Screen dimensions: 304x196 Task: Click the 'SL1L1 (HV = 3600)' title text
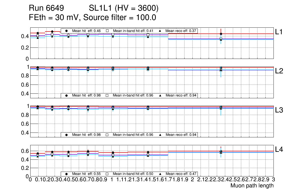(x=124, y=9)
